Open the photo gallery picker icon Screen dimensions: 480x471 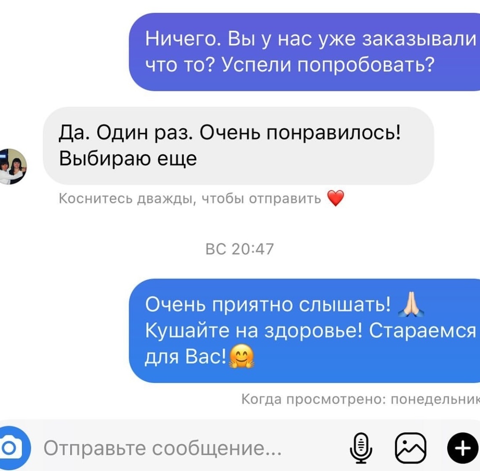[411, 448]
